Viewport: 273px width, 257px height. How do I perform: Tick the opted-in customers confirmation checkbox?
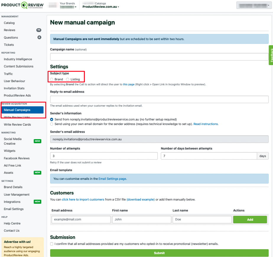point(52,244)
